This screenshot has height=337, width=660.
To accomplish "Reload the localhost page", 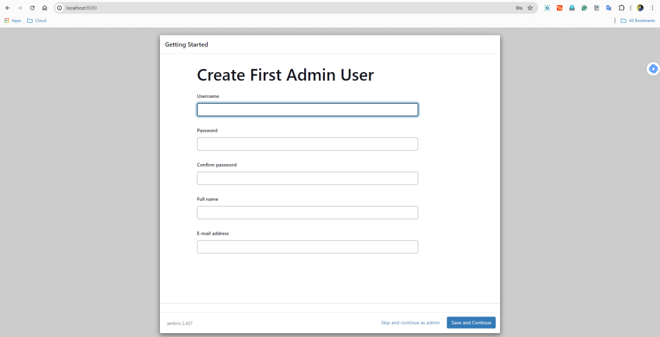I will click(32, 8).
